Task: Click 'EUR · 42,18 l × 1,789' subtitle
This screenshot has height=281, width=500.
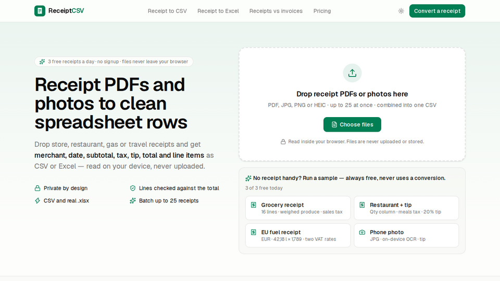Action: pyautogui.click(x=298, y=239)
